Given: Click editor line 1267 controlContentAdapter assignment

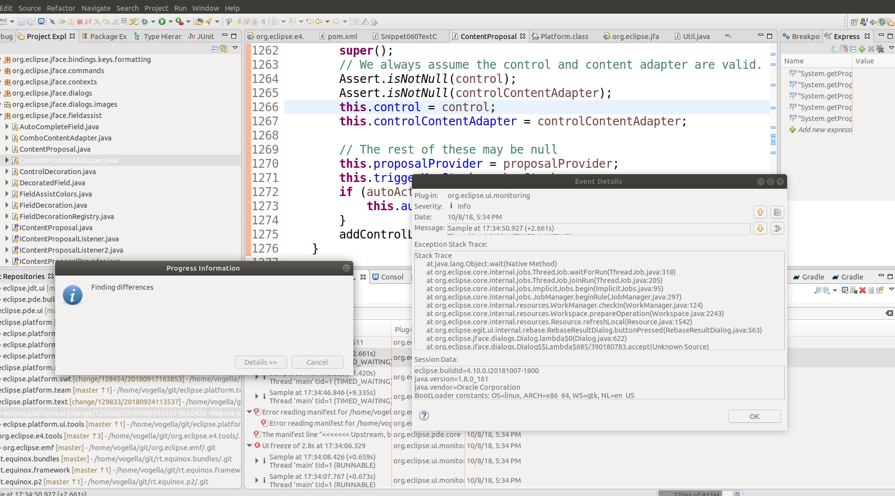Looking at the screenshot, I should (x=513, y=121).
